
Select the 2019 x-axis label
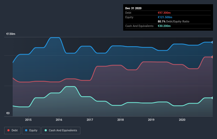[151, 120]
